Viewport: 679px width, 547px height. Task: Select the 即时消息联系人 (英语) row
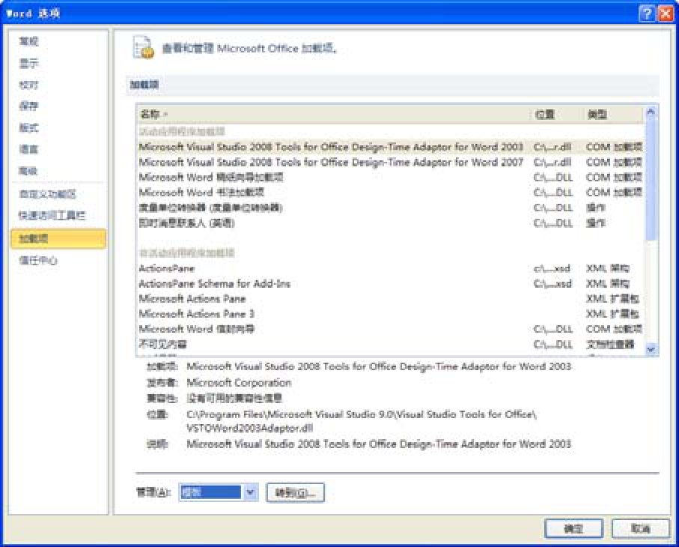click(390, 223)
